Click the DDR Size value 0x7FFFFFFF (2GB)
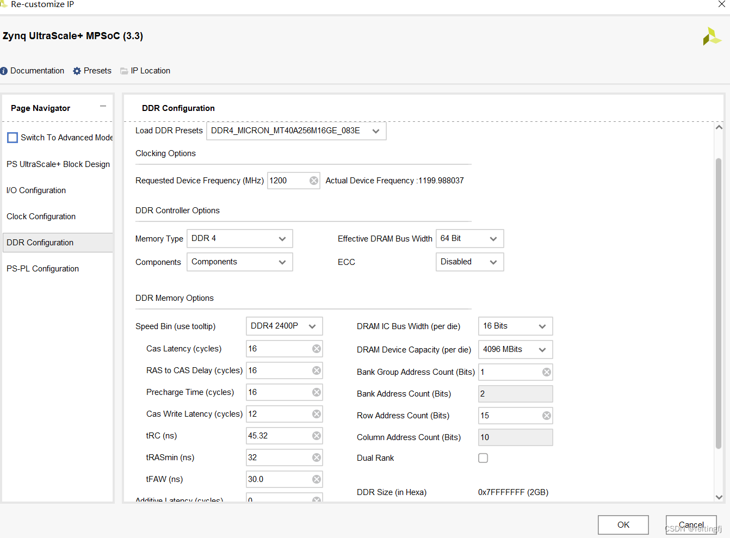The image size is (730, 538). pyautogui.click(x=513, y=492)
